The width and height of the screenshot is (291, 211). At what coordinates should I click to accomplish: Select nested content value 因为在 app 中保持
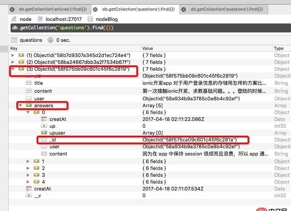[205, 154]
